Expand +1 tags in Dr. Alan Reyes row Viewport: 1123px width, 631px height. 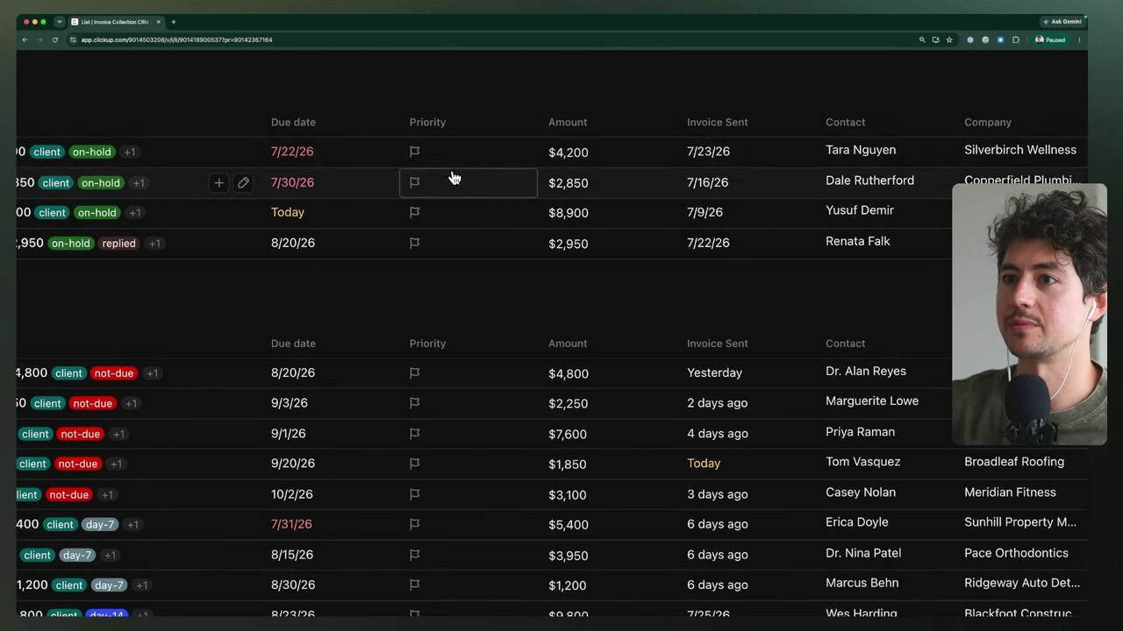(153, 373)
